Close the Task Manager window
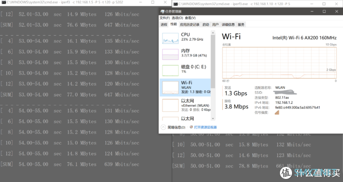The image size is (343, 182). (x=336, y=12)
